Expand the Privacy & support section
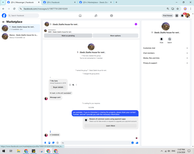194x154 pixels. pos(165,63)
